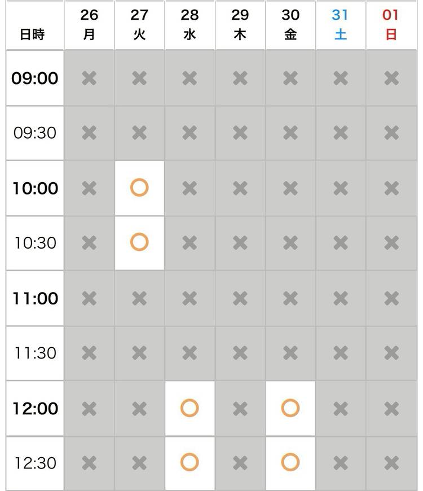Select available slot Tuesday 27 at 10:30
The width and height of the screenshot is (423, 491).
139,242
